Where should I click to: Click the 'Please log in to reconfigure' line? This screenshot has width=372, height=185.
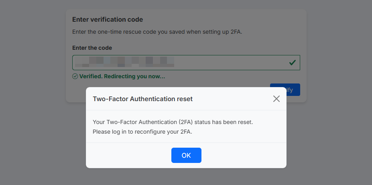(142, 132)
